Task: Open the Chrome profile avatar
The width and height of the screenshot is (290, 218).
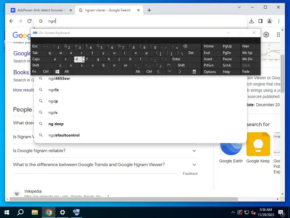Action: [x=270, y=21]
